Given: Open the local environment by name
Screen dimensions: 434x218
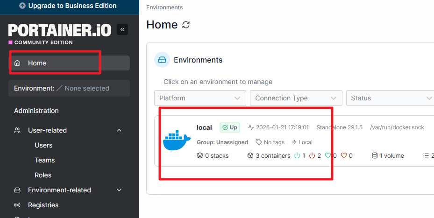Looking at the screenshot, I should tap(204, 127).
